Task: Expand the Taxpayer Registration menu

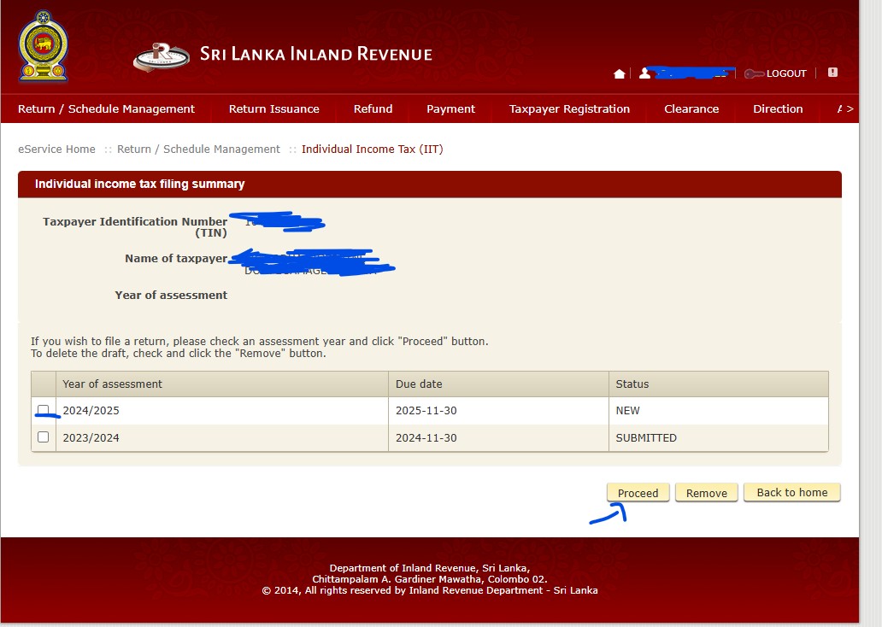Action: coord(569,109)
